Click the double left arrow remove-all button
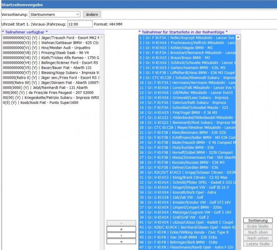 click(x=121, y=242)
